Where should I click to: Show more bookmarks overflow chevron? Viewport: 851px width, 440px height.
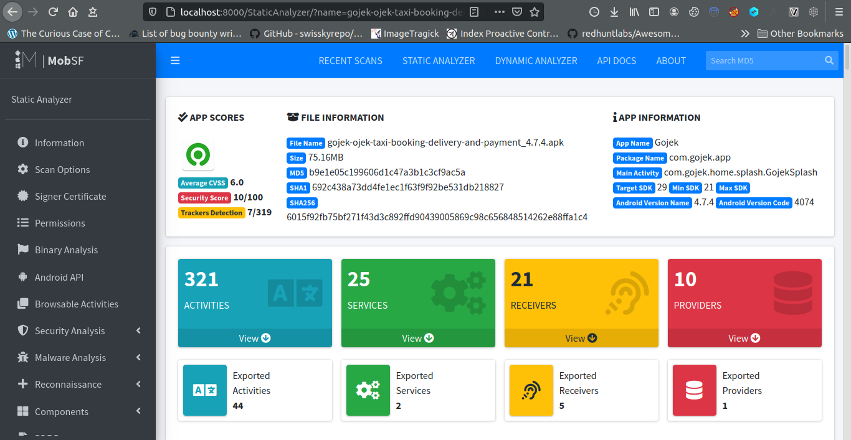(x=745, y=34)
